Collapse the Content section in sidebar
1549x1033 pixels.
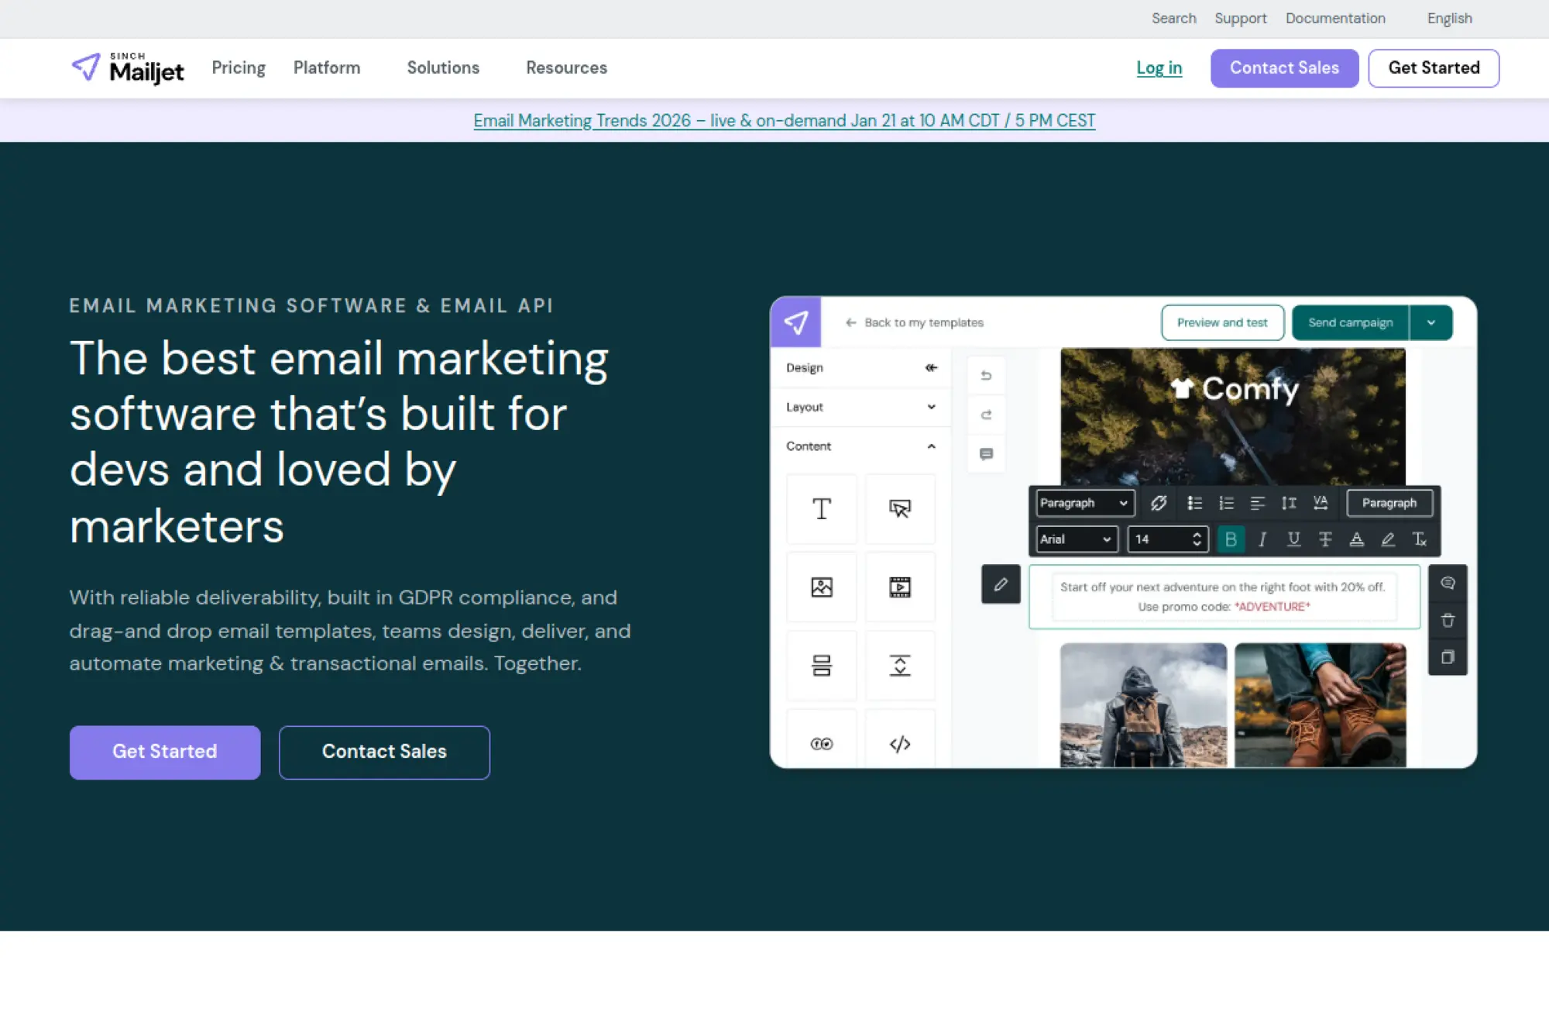pyautogui.click(x=930, y=446)
